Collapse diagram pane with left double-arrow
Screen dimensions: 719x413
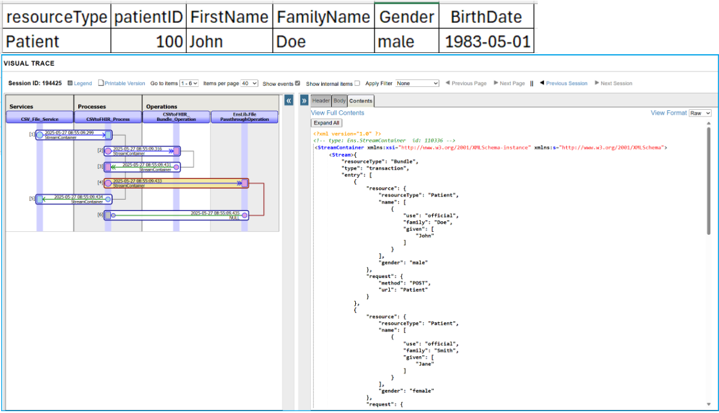pos(288,100)
